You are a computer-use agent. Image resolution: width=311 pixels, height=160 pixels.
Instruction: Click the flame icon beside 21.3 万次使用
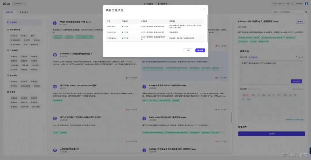127,78
